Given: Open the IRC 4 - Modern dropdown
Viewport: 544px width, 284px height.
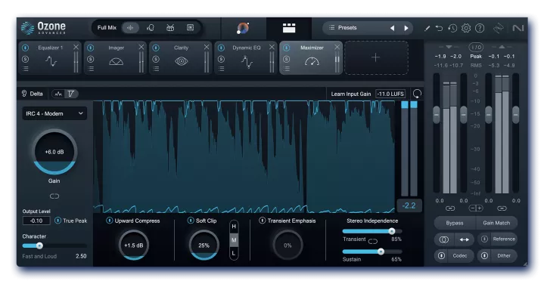Looking at the screenshot, I should (x=54, y=113).
